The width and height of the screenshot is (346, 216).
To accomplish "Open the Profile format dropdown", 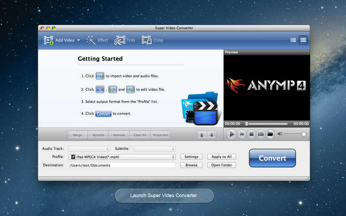I will pyautogui.click(x=122, y=157).
